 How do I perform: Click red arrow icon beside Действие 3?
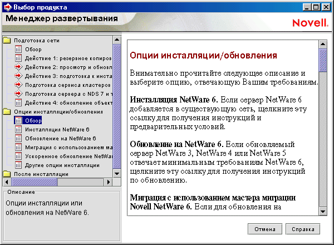pyautogui.click(x=18, y=76)
